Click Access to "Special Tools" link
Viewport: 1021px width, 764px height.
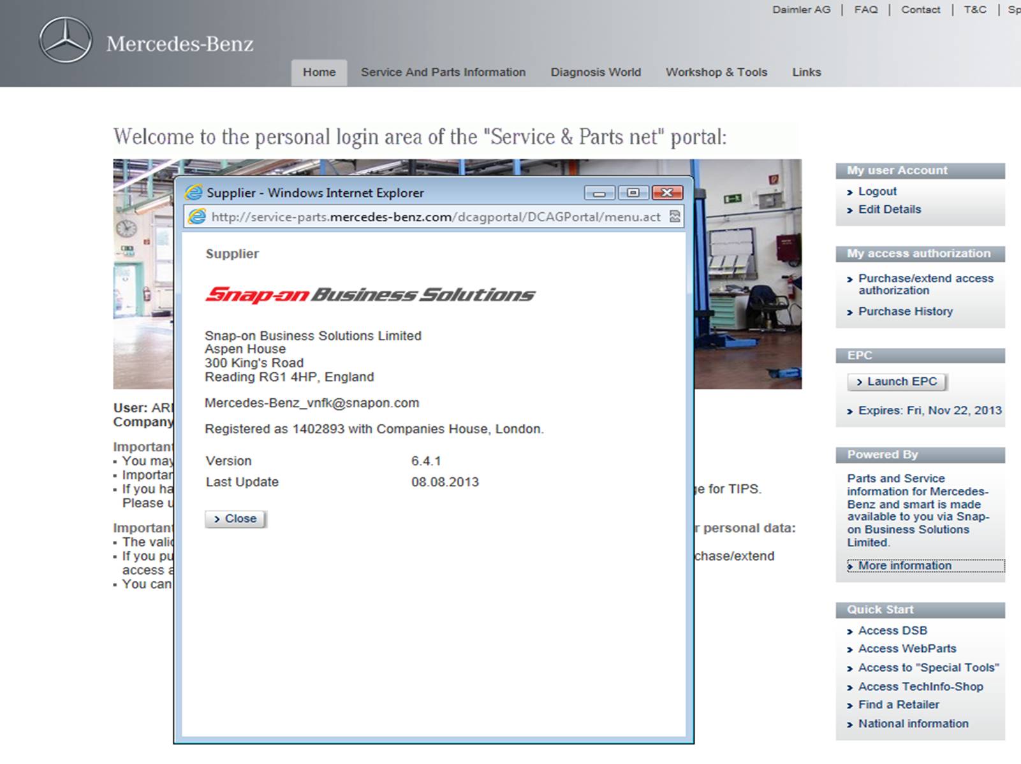929,667
